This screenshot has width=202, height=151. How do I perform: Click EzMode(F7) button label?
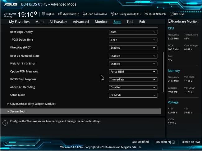163,142
